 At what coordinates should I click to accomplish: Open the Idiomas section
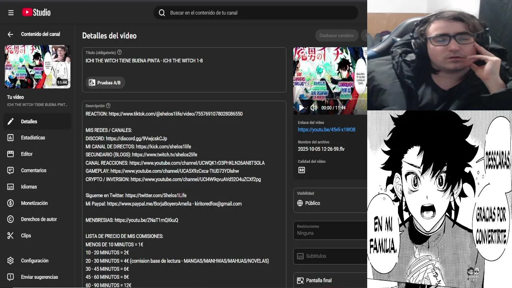point(38,187)
